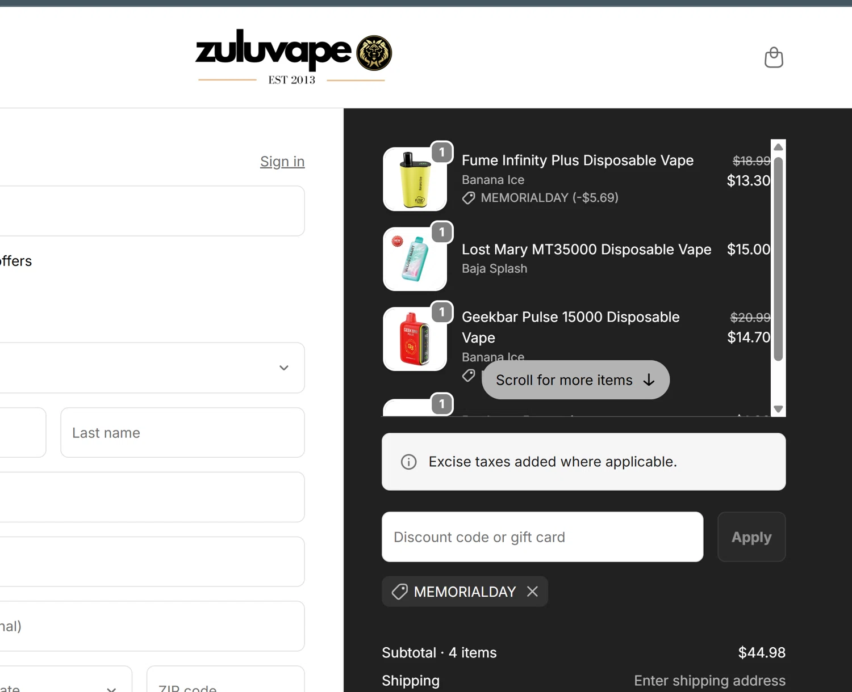Click the lion emblem in the logo
Image resolution: width=852 pixels, height=692 pixels.
tap(374, 53)
